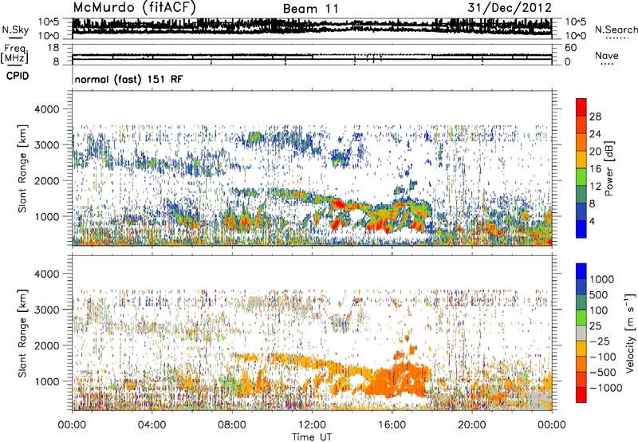Pick the red segment of Power color bar
This screenshot has width=638, height=442.
click(581, 107)
